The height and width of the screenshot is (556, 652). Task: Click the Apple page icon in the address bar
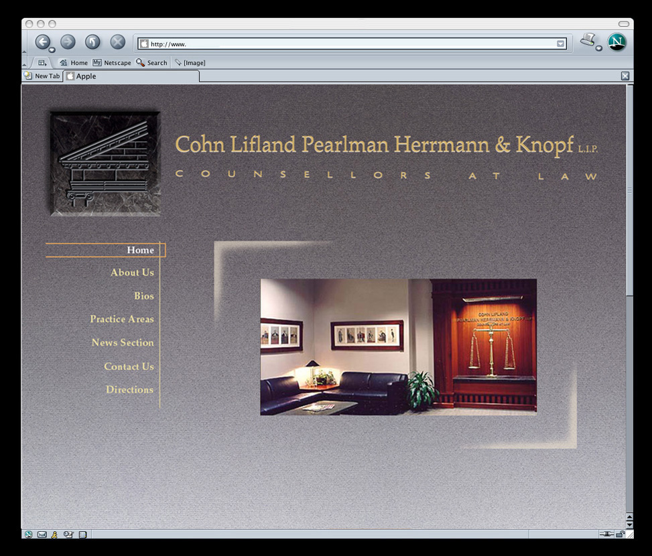point(144,44)
